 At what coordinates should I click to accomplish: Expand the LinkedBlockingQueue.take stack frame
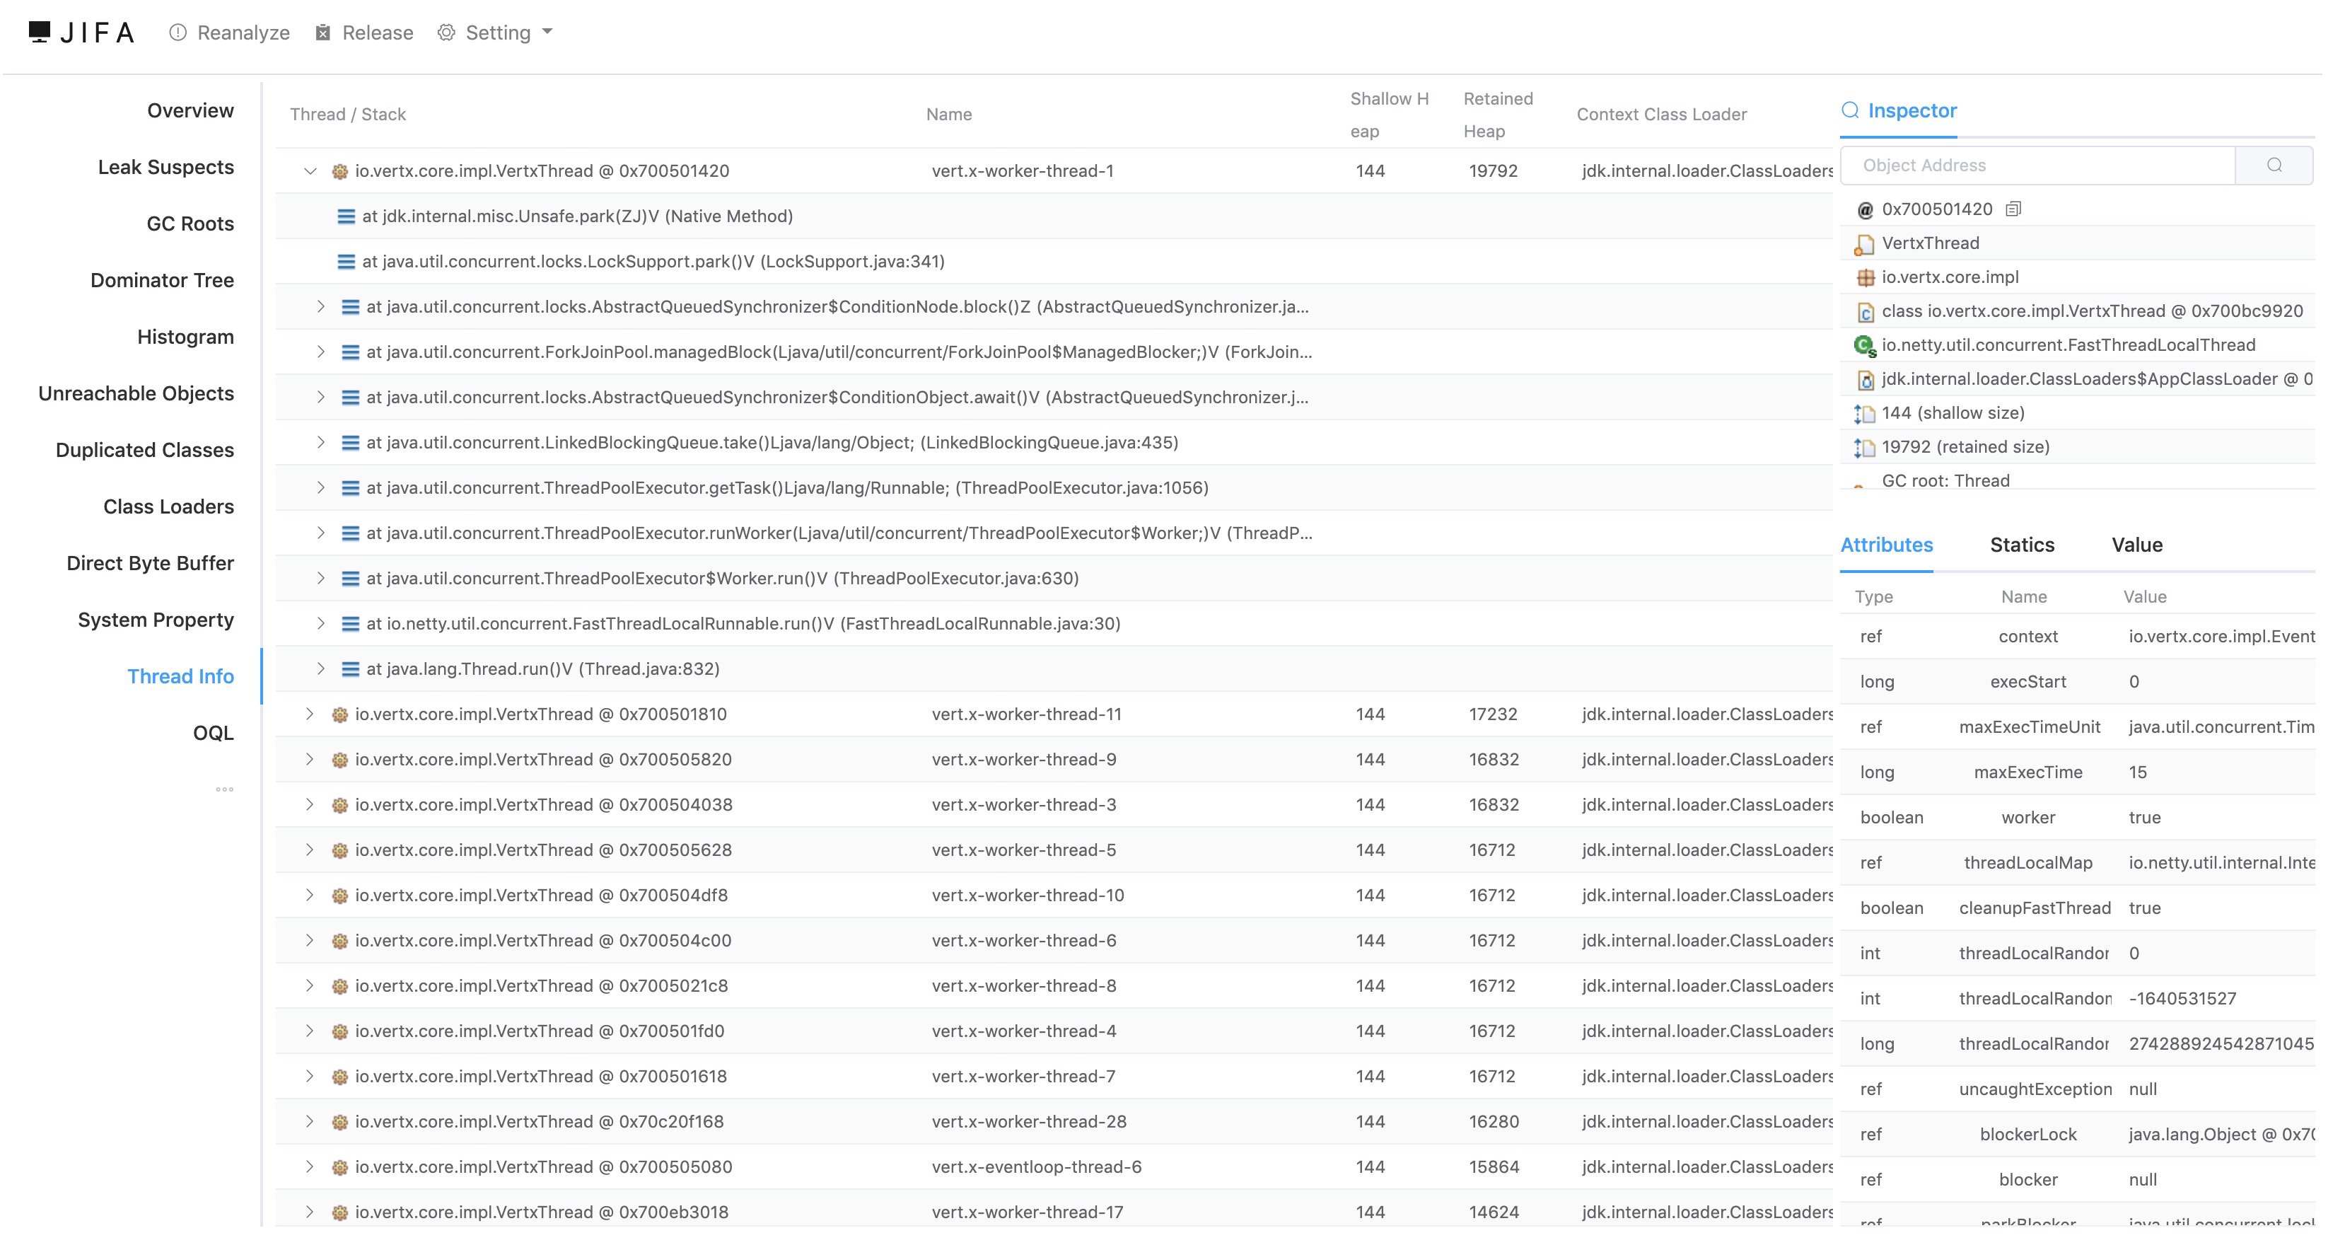click(x=320, y=443)
